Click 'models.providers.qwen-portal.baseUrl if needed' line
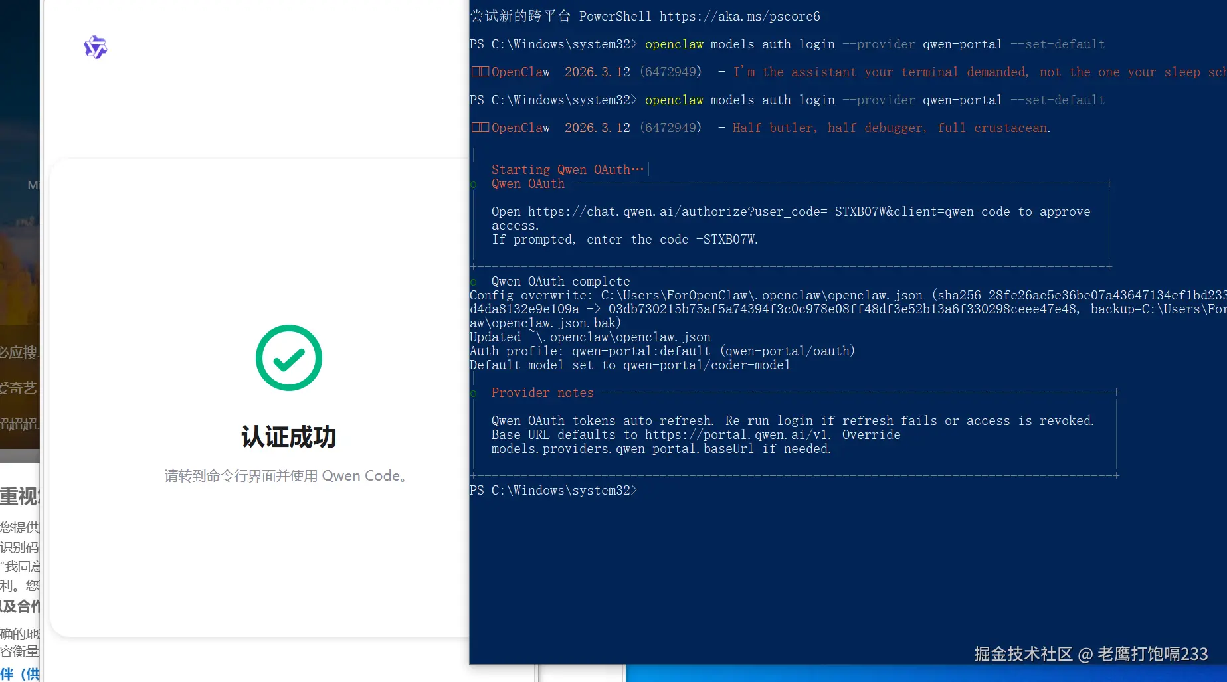The image size is (1227, 682). (x=661, y=448)
